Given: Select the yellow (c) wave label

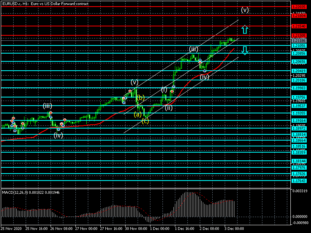Looking at the screenshot, I should tap(145, 121).
